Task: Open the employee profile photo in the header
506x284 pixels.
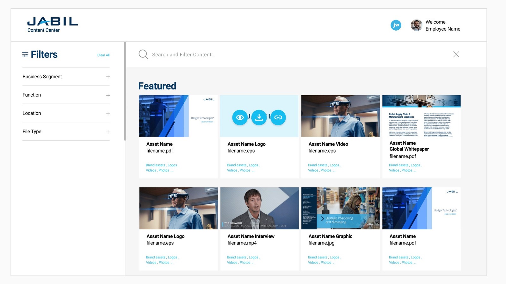Action: (417, 25)
